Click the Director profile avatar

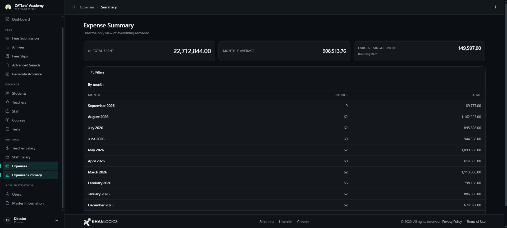pyautogui.click(x=8, y=220)
